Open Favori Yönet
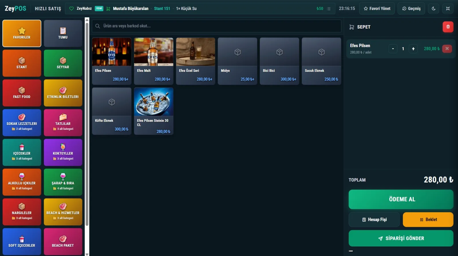Viewport: 458px width, 256px height. pos(377,9)
